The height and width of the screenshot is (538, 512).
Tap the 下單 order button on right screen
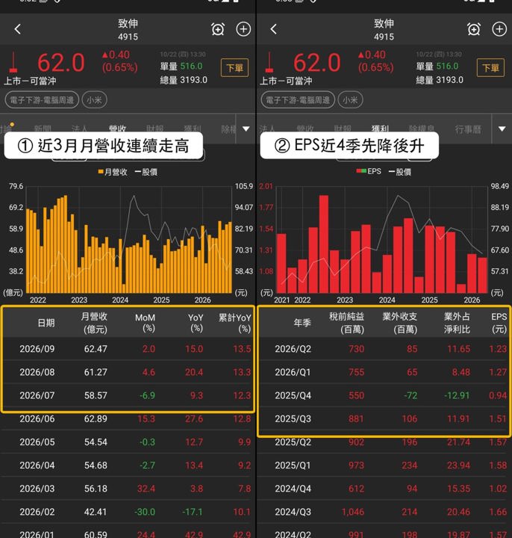[x=491, y=67]
